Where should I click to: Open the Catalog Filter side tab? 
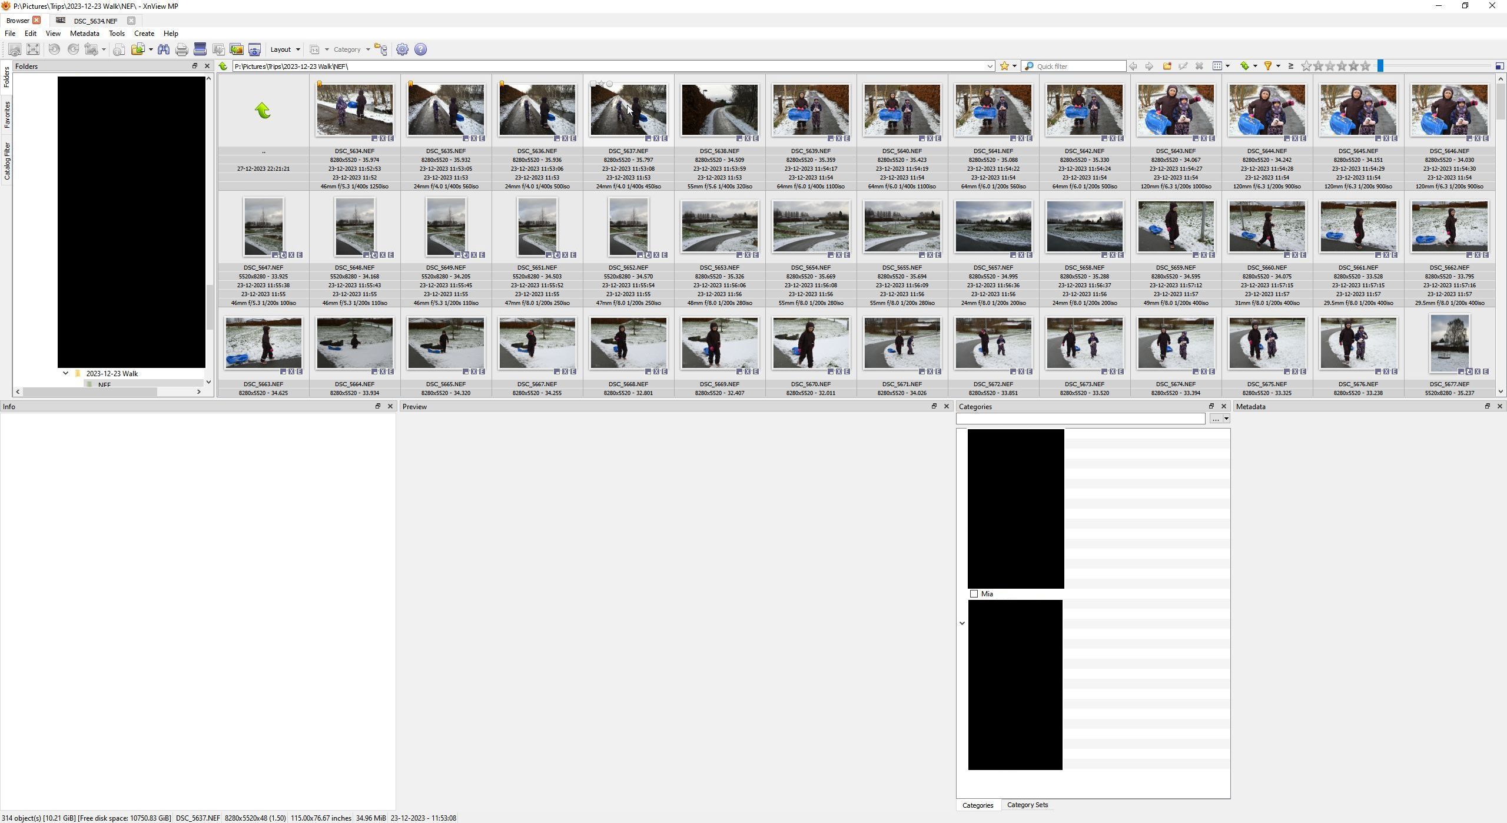[7, 161]
